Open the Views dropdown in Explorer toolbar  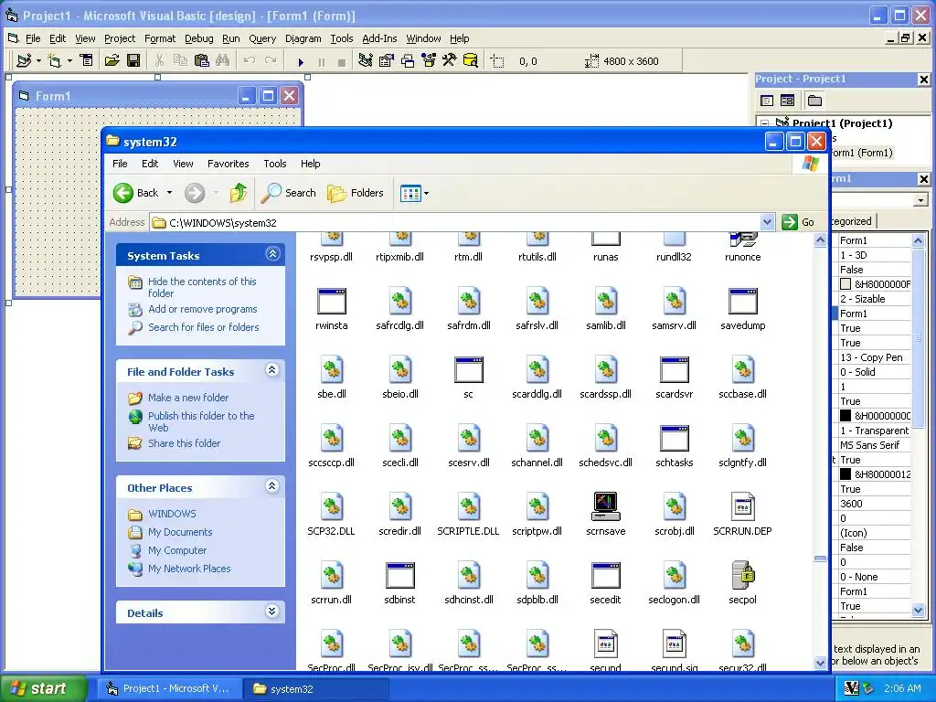click(x=426, y=194)
